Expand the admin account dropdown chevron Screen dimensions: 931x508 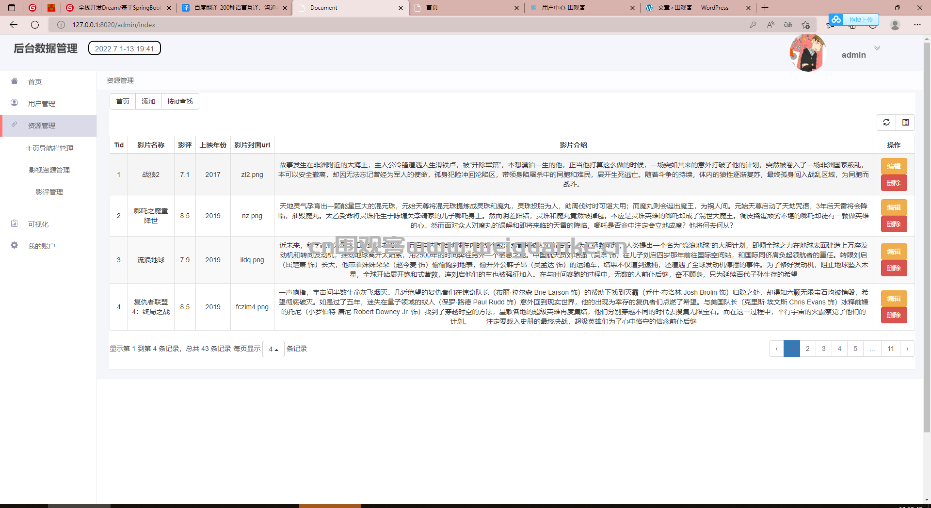click(877, 48)
